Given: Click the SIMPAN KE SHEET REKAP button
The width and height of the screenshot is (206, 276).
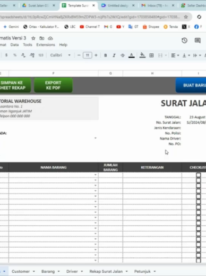Looking at the screenshot, I should (15, 85).
